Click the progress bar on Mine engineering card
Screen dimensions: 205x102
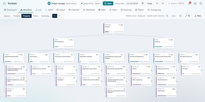pyautogui.click(x=137, y=85)
